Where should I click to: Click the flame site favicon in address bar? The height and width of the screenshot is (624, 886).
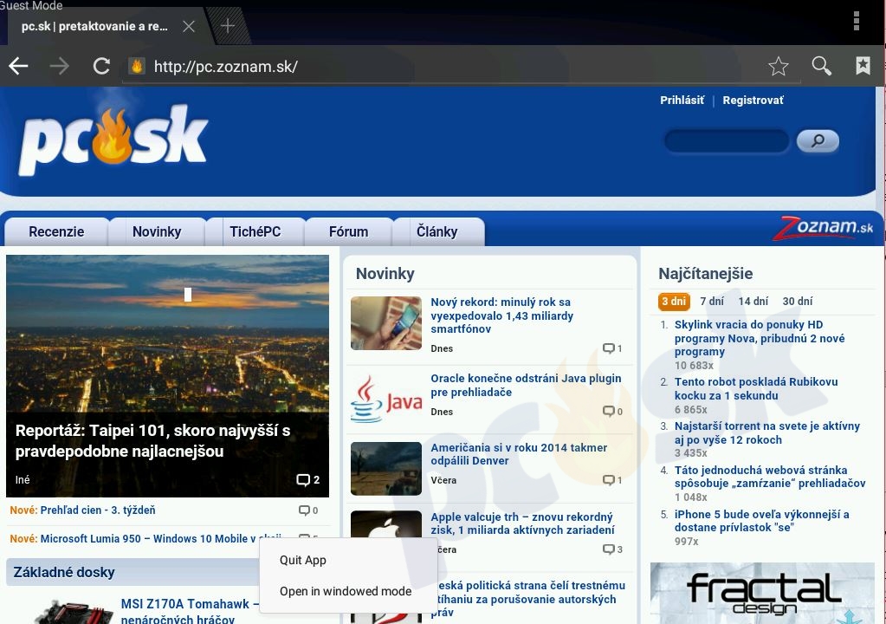(x=137, y=66)
